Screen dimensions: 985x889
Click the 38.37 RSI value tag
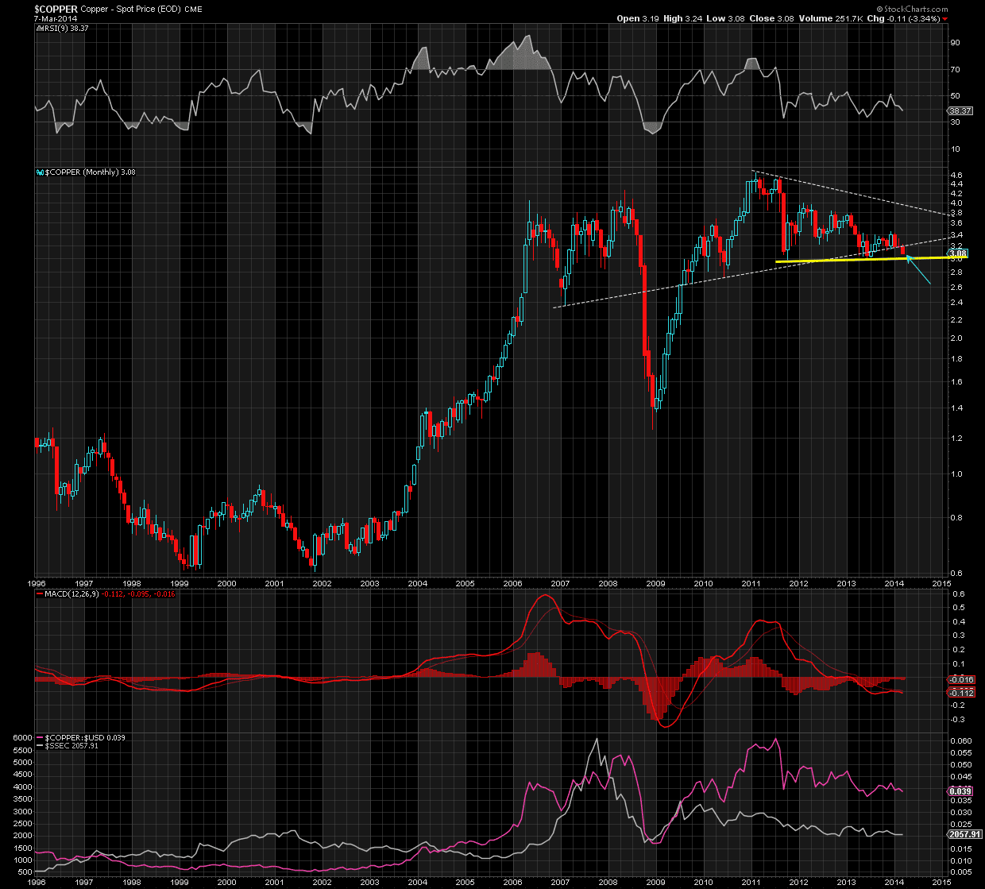(x=960, y=111)
